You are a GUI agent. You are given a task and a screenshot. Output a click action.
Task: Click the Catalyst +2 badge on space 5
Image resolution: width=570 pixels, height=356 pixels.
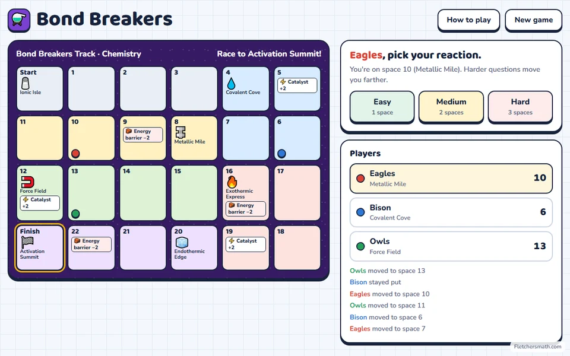297,85
